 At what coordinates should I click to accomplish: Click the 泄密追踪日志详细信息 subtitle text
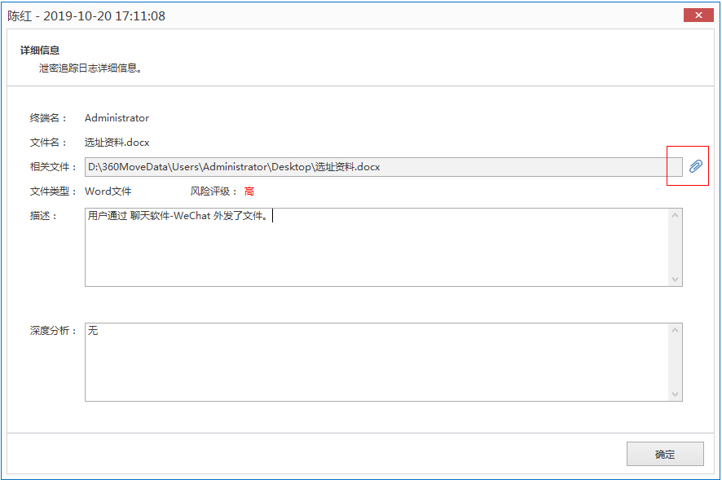tap(91, 68)
